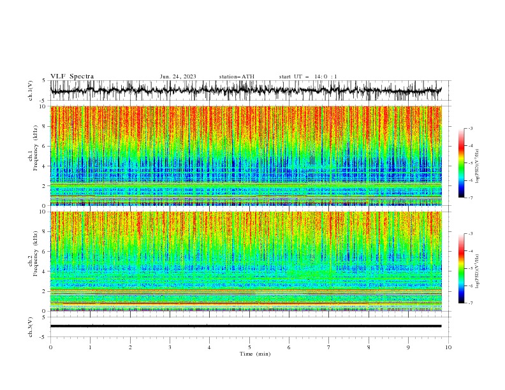Click the "-3" label on the upper color bar
The width and height of the screenshot is (505, 390).
(x=470, y=128)
